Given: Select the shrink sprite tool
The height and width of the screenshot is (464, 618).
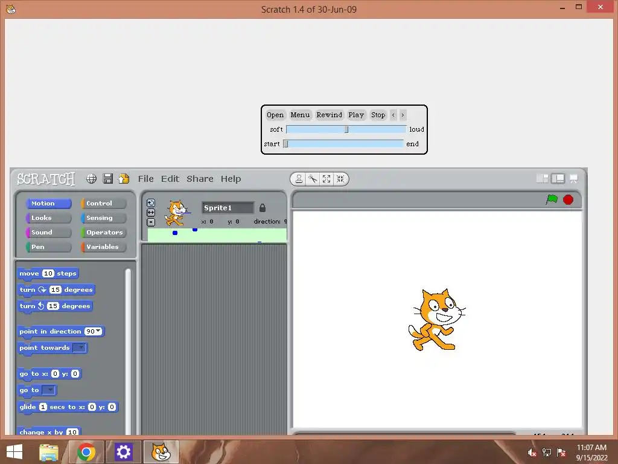Looking at the screenshot, I should click(x=340, y=179).
